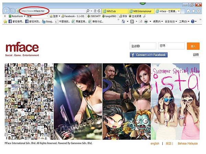Open browser Tools gear icon
206x154 pixels.
pyautogui.click(x=199, y=11)
